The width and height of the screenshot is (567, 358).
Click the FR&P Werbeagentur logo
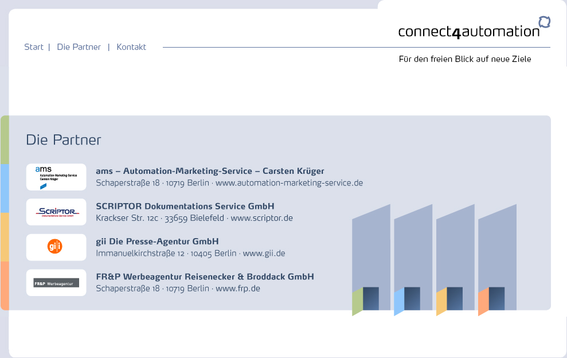(x=56, y=283)
